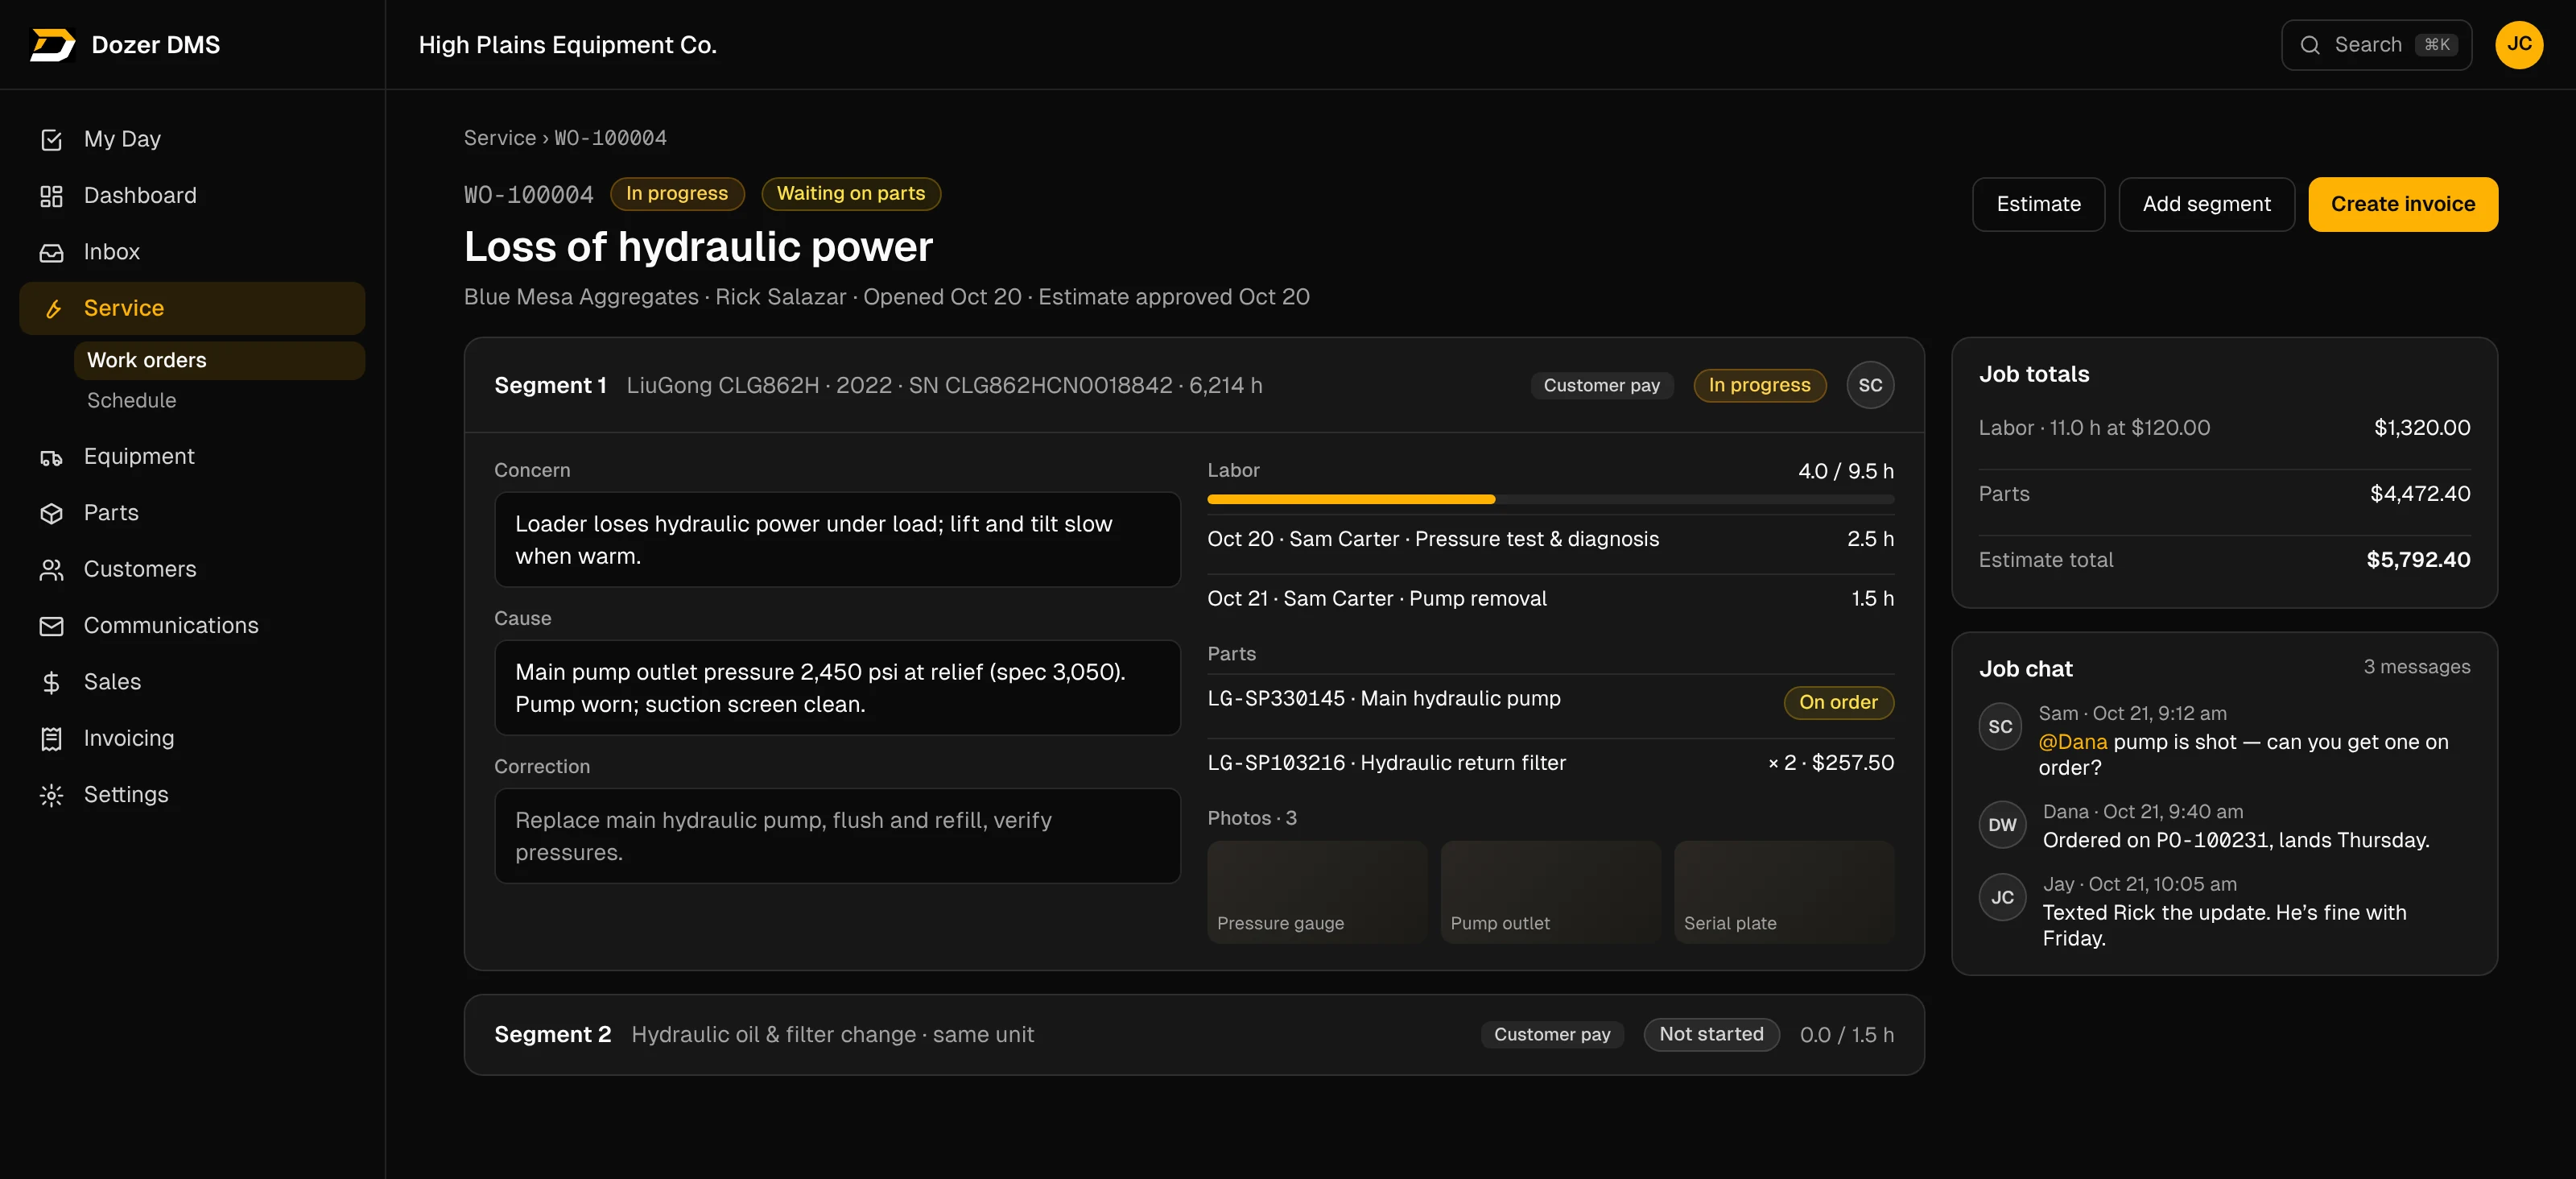Open the Settings gear icon
2576x1179 pixels.
[51, 795]
